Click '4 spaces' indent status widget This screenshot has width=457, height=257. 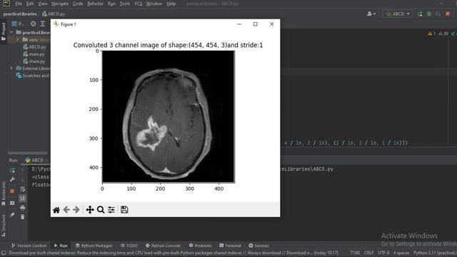[401, 253]
